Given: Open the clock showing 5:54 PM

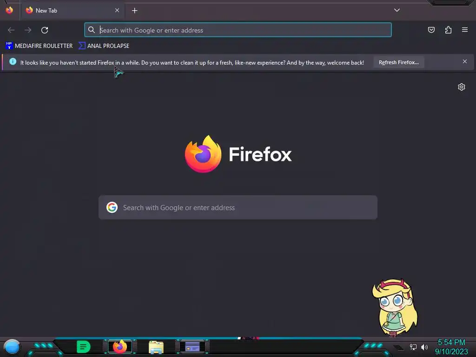Looking at the screenshot, I should (451, 347).
